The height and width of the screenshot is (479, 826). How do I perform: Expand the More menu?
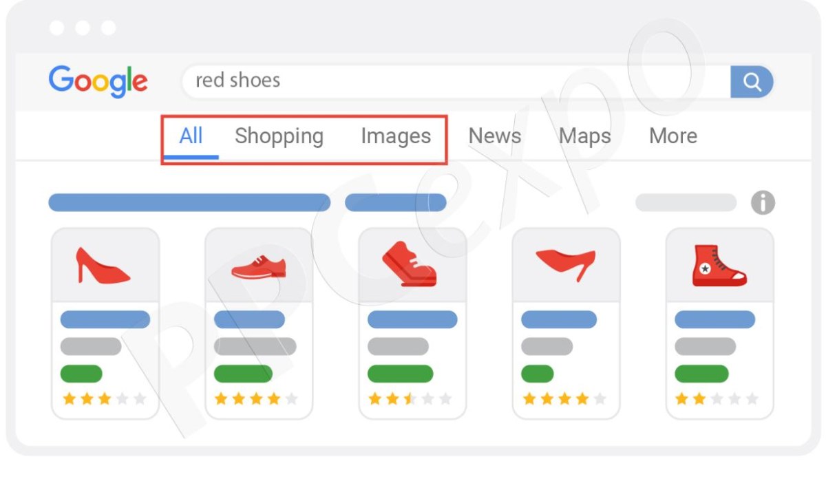[673, 136]
